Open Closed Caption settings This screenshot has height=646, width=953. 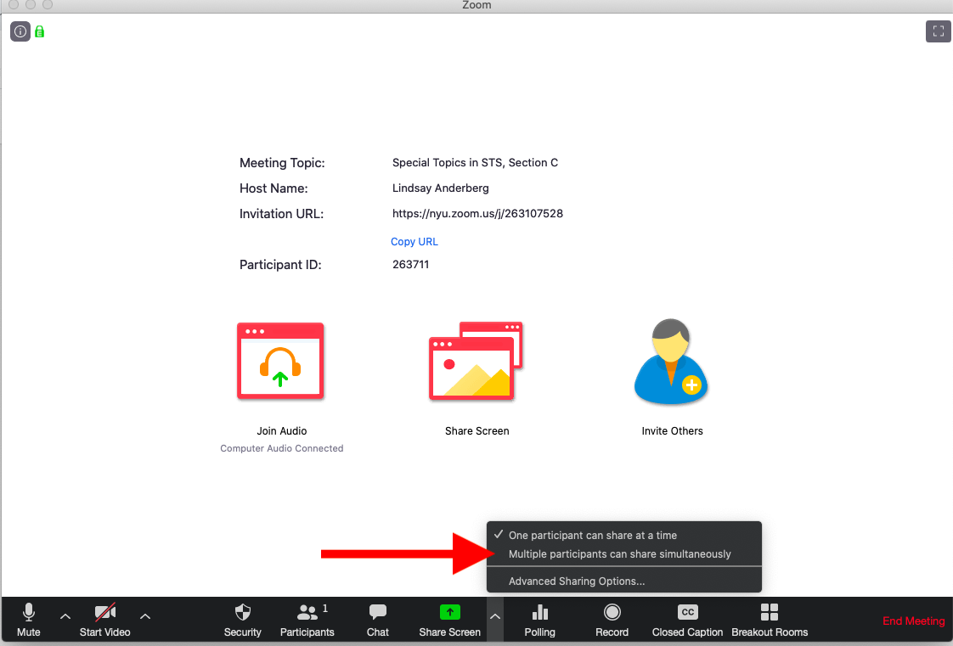tap(687, 621)
